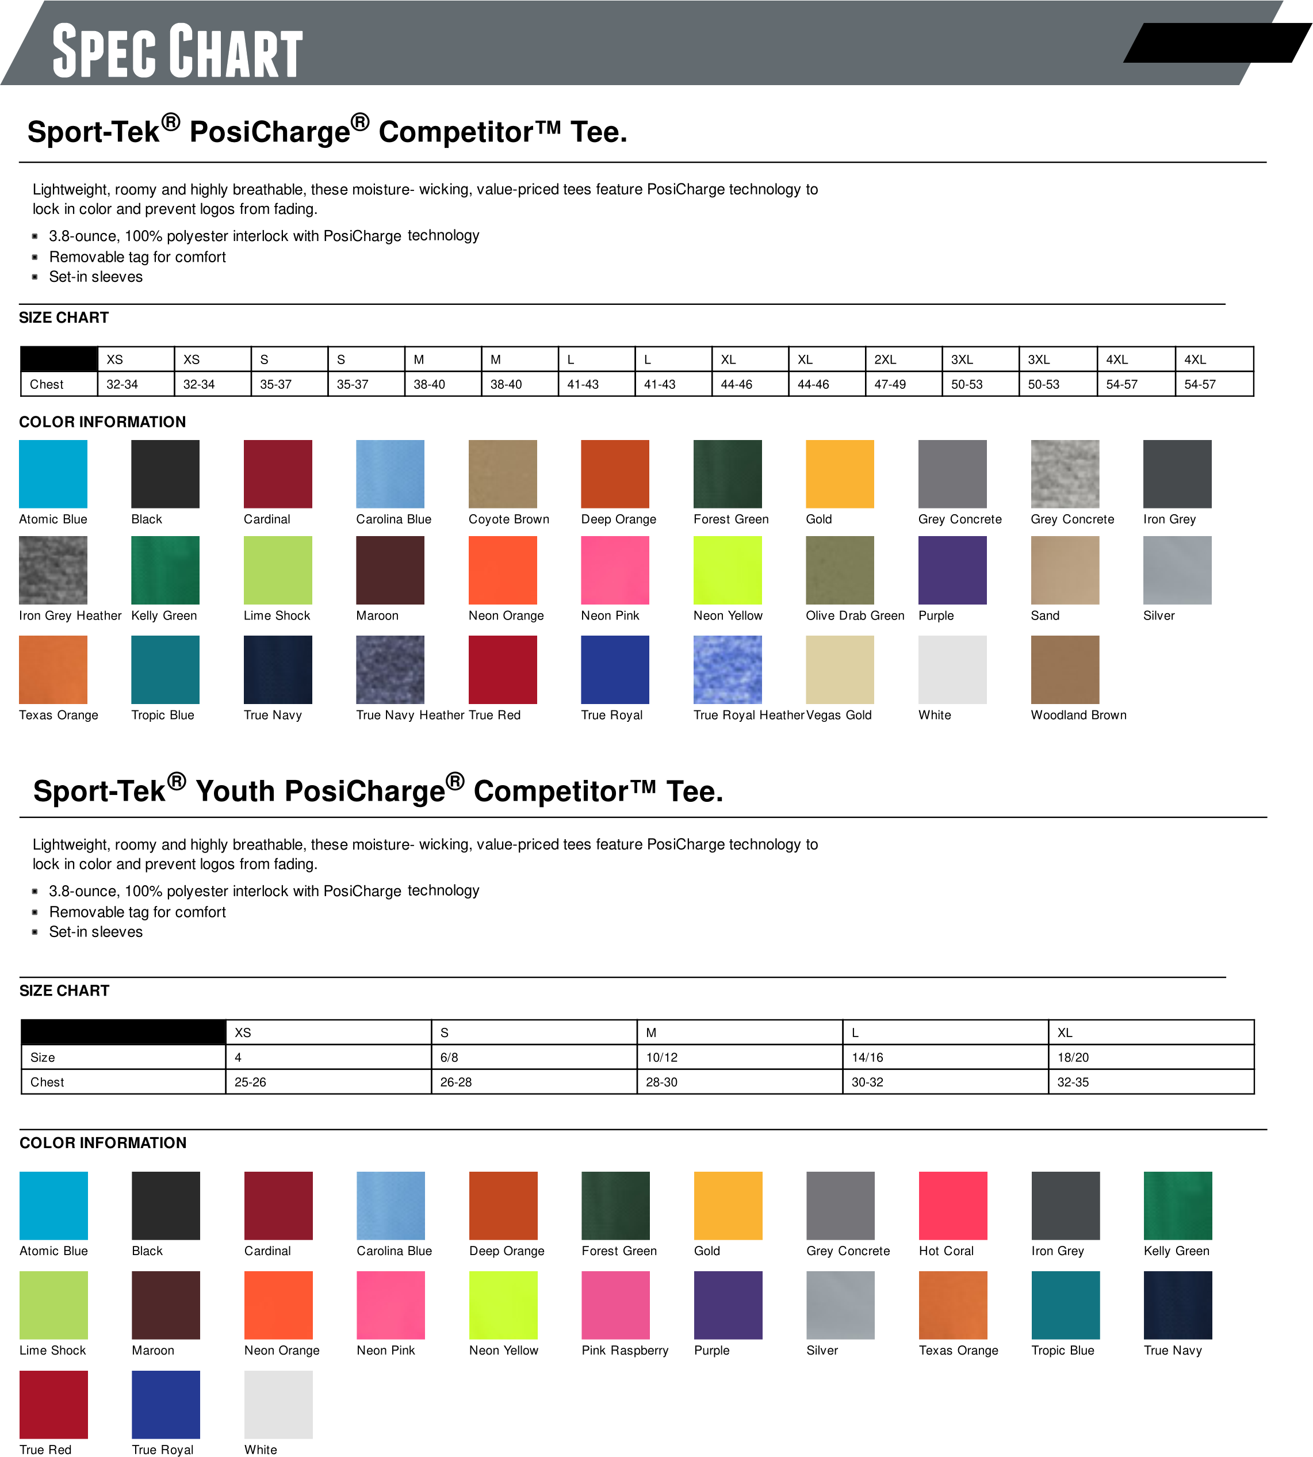This screenshot has height=1457, width=1313.
Task: Click the "Size" row label in Youth table
Action: (124, 1057)
